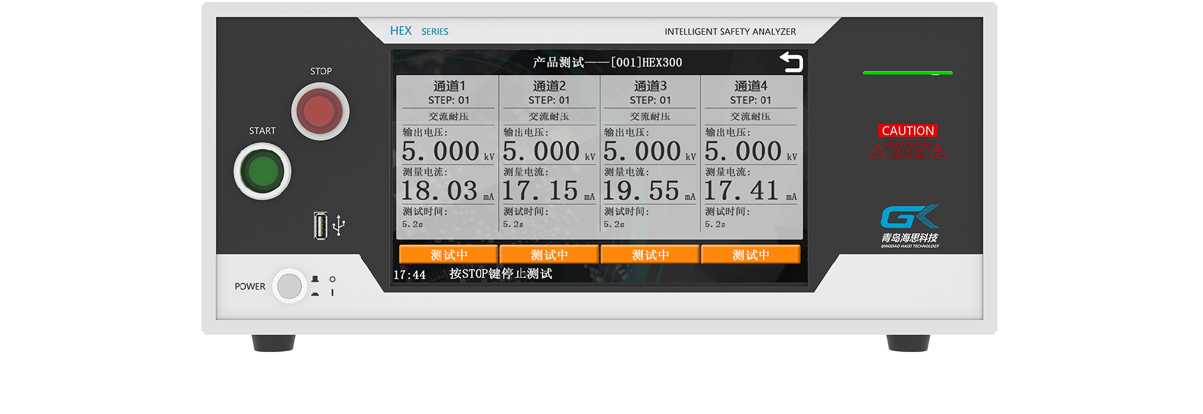Click the red CAUTION label
Image resolution: width=1203 pixels, height=414 pixels.
tap(907, 130)
